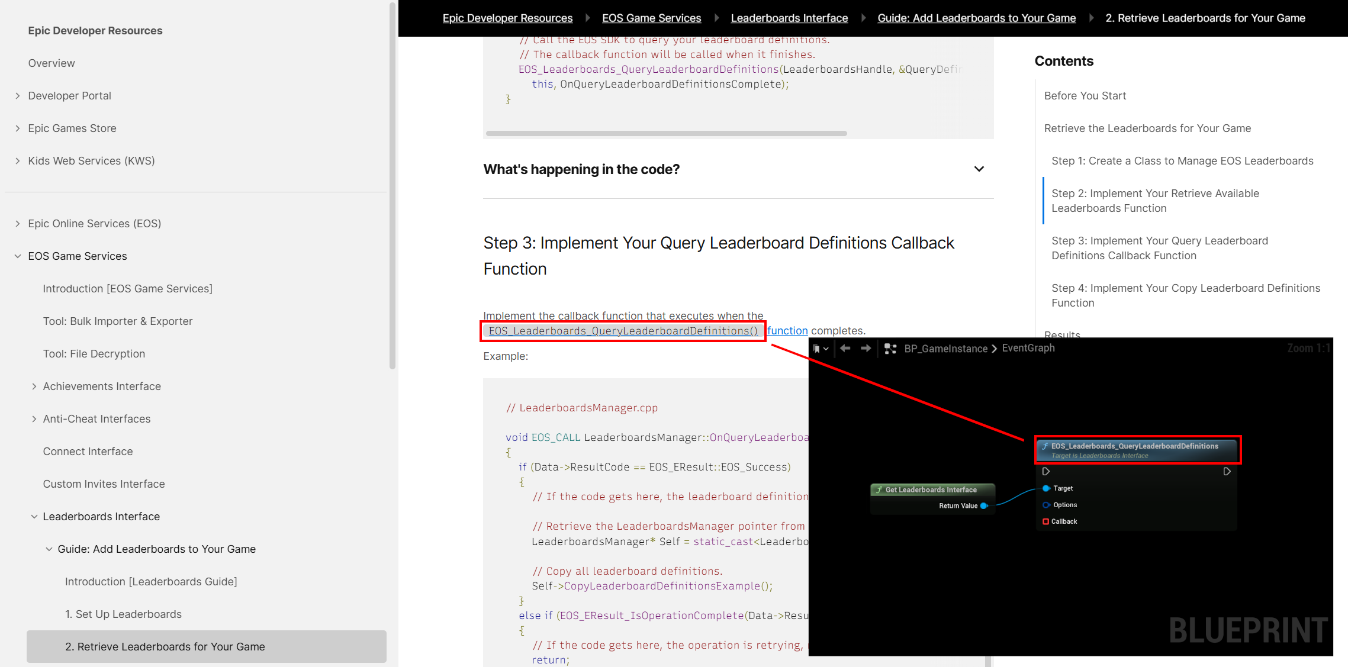1348x667 pixels.
Task: Open Leaderboards Interface breadcrumb link
Action: [789, 18]
